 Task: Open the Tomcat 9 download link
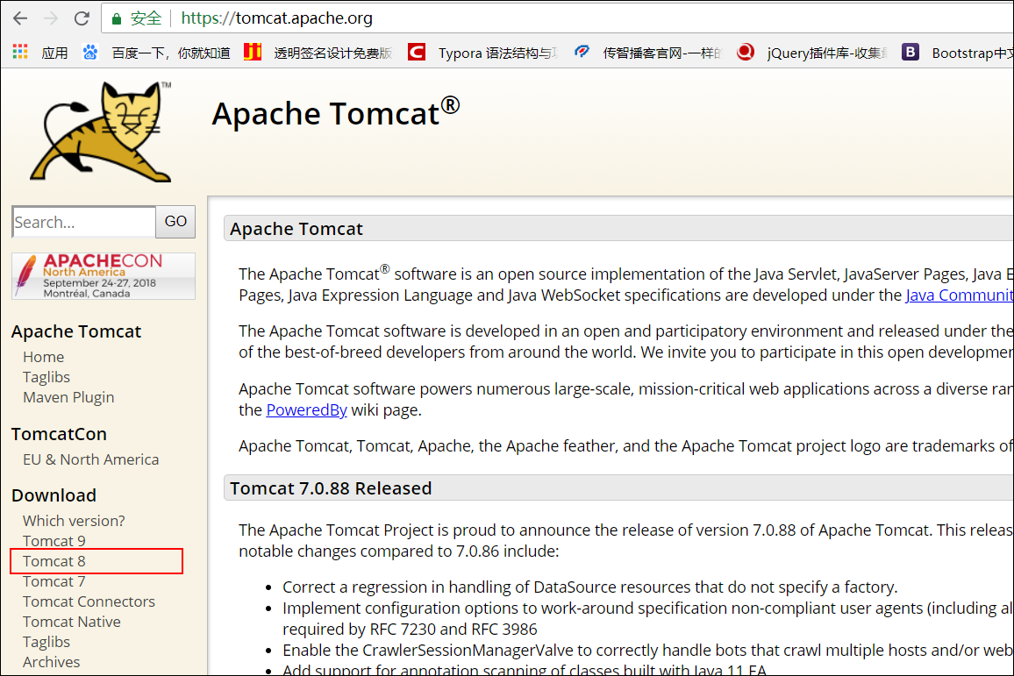point(54,540)
